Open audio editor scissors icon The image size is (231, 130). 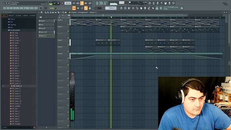click(x=153, y=3)
